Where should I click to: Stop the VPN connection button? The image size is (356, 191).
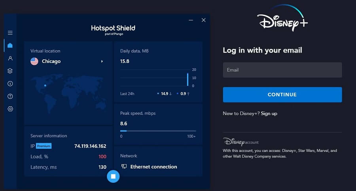pyautogui.click(x=113, y=176)
